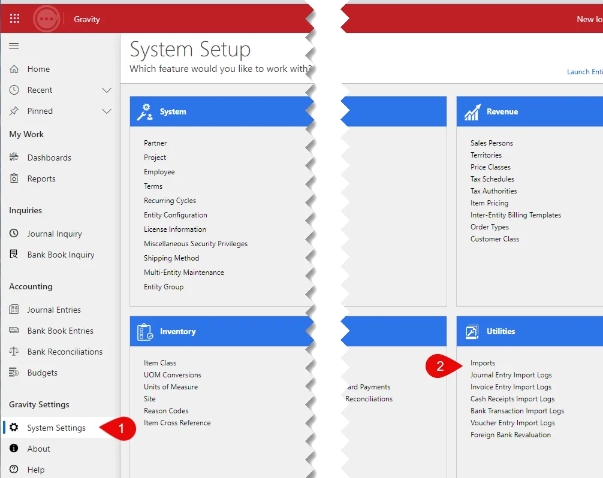Open the Multi-Entity Maintenance link
This screenshot has width=603, height=478.
pyautogui.click(x=184, y=273)
